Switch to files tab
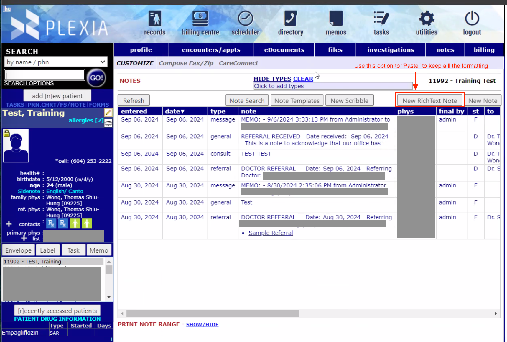Image resolution: width=507 pixels, height=342 pixels. click(335, 50)
